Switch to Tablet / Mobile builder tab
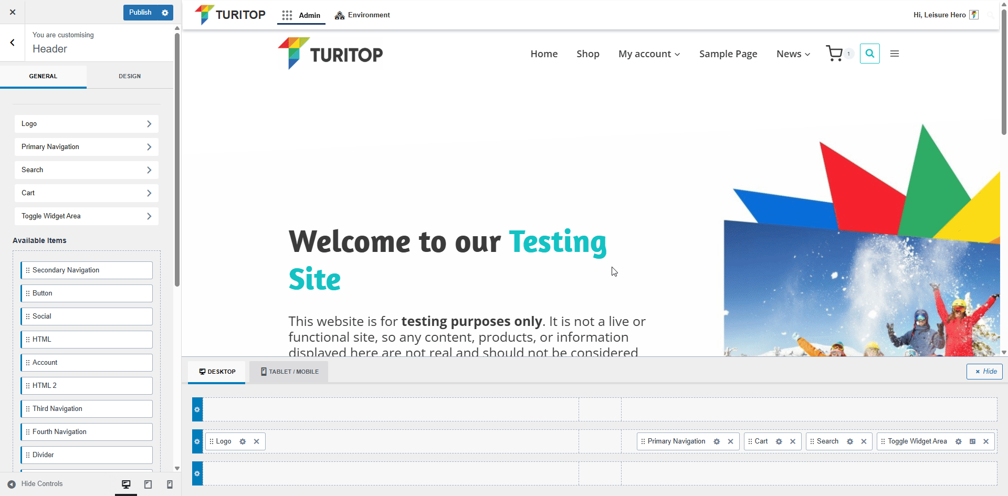This screenshot has width=1008, height=496. click(x=289, y=372)
